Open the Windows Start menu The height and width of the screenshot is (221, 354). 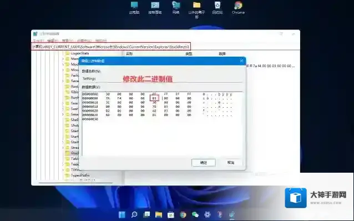122,214
